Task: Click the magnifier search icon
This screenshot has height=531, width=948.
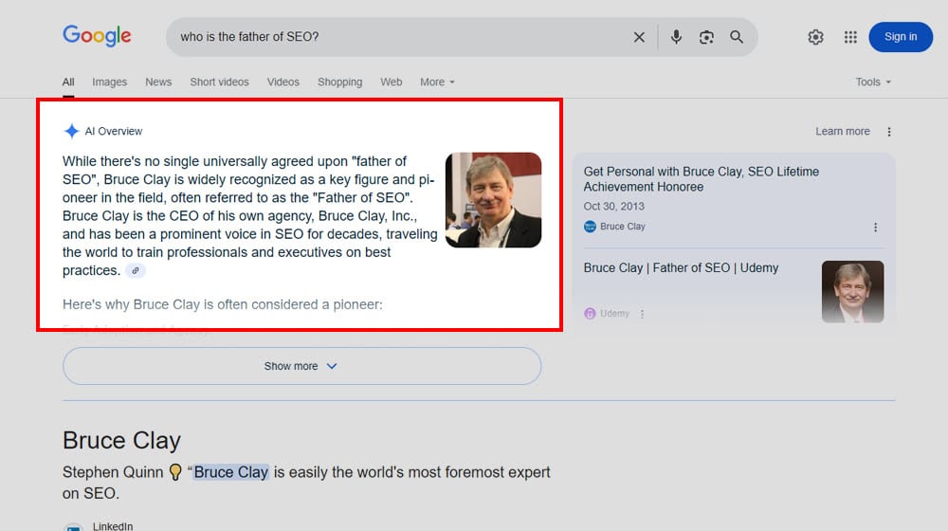Action: pyautogui.click(x=737, y=37)
